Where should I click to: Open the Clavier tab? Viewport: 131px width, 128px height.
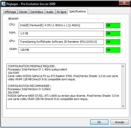click(23, 12)
